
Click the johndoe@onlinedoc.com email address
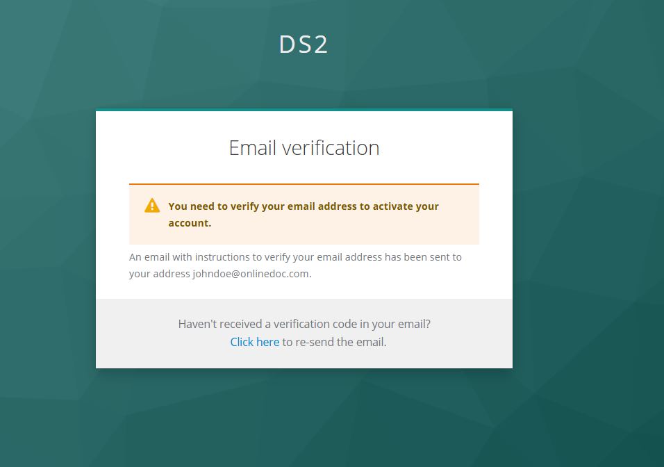click(x=251, y=274)
